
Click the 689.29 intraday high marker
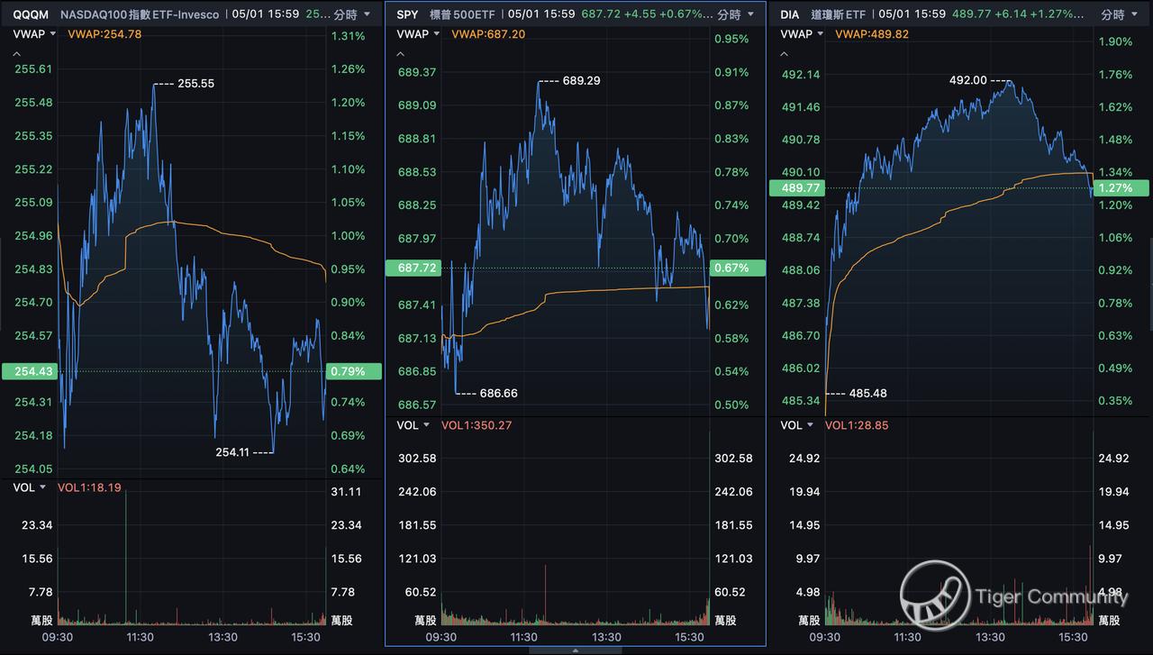click(x=581, y=80)
